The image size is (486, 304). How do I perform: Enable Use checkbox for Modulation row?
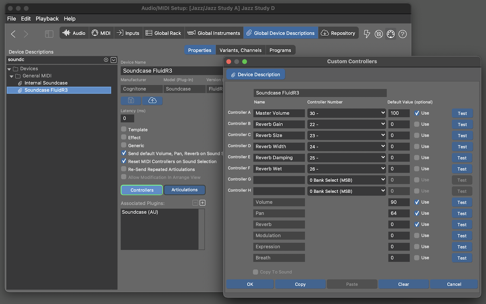click(417, 235)
